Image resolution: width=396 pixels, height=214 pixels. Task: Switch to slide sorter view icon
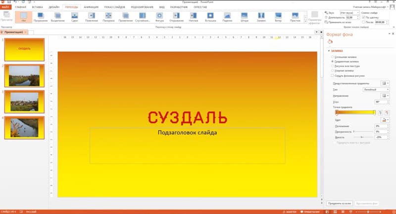(335, 212)
